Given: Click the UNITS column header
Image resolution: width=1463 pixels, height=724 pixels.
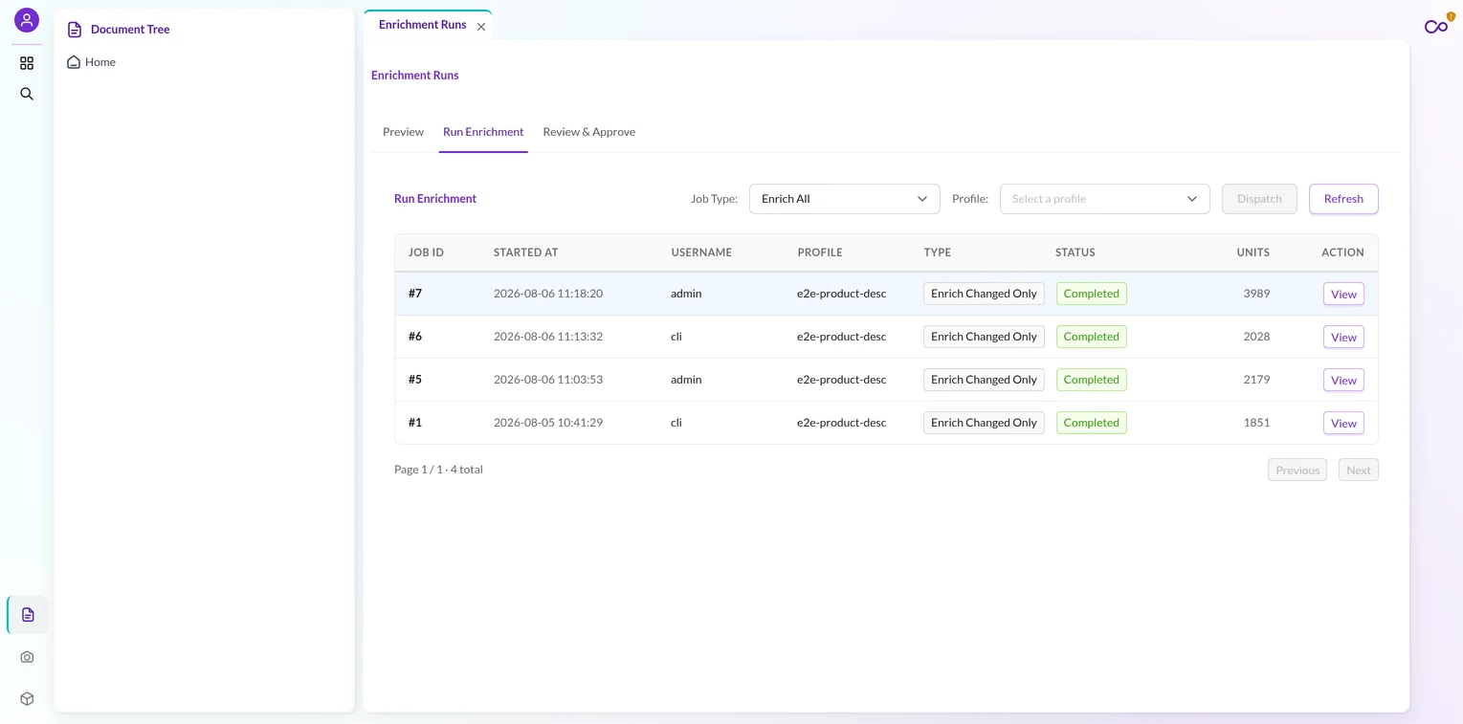Looking at the screenshot, I should pos(1252,252).
